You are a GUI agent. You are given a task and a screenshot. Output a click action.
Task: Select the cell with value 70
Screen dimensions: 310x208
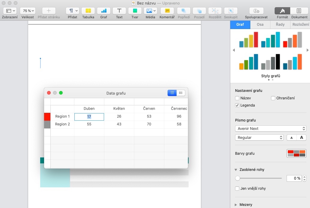tap(149, 124)
